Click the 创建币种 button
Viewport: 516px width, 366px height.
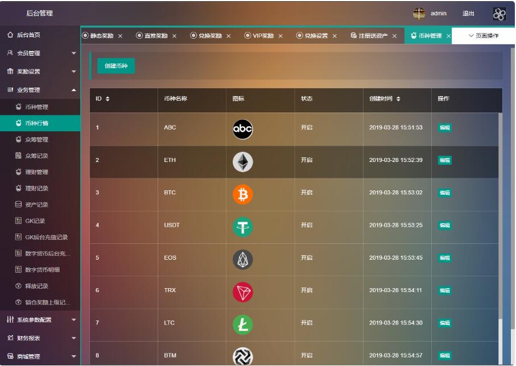pyautogui.click(x=116, y=66)
